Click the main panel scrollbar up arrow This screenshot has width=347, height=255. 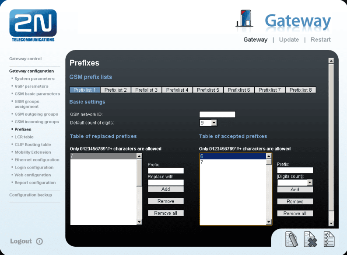[x=331, y=61]
